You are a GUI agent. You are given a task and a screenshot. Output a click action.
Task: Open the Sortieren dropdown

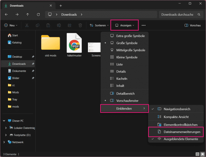tap(98, 25)
